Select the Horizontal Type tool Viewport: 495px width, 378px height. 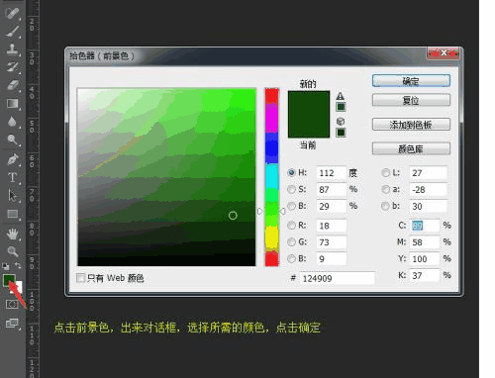(12, 177)
